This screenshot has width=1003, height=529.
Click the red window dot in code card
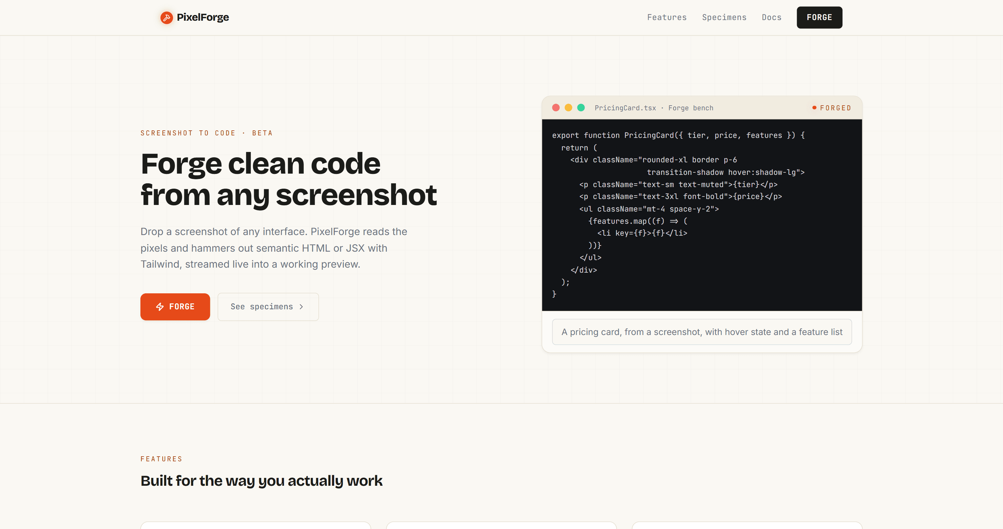(556, 108)
